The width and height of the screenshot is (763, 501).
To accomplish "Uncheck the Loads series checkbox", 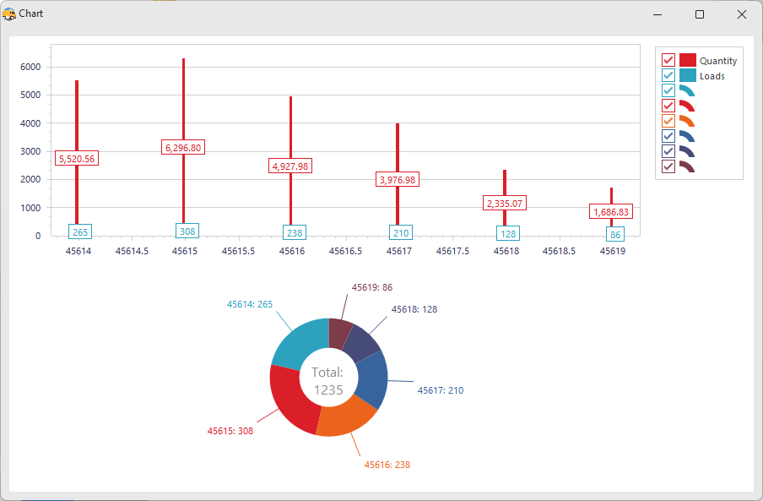I will point(668,76).
